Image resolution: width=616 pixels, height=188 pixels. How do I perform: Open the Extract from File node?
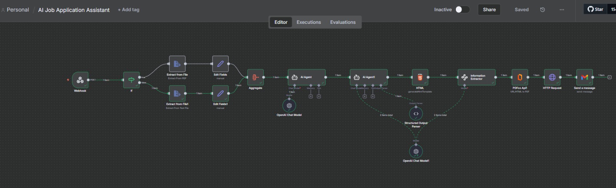click(x=177, y=64)
